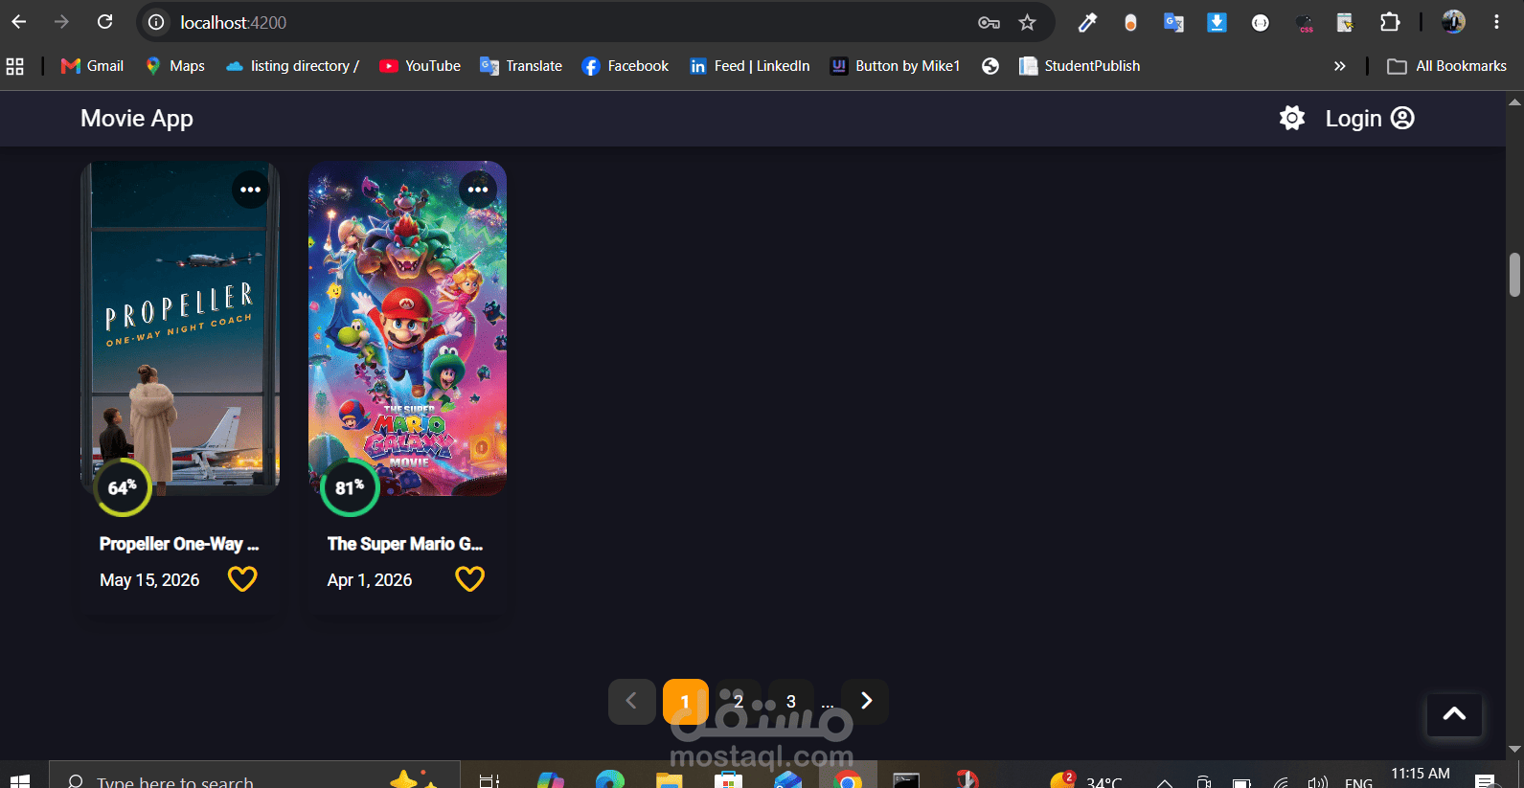Open The Super Mario Galaxy Movie poster

click(x=407, y=328)
